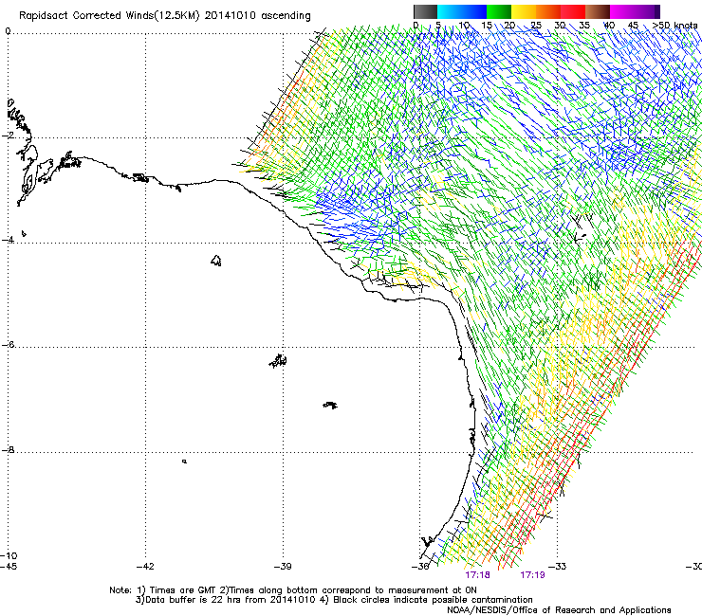Click the '25' label under the color bar
Viewport: 702px width, 616px height.
coord(536,26)
